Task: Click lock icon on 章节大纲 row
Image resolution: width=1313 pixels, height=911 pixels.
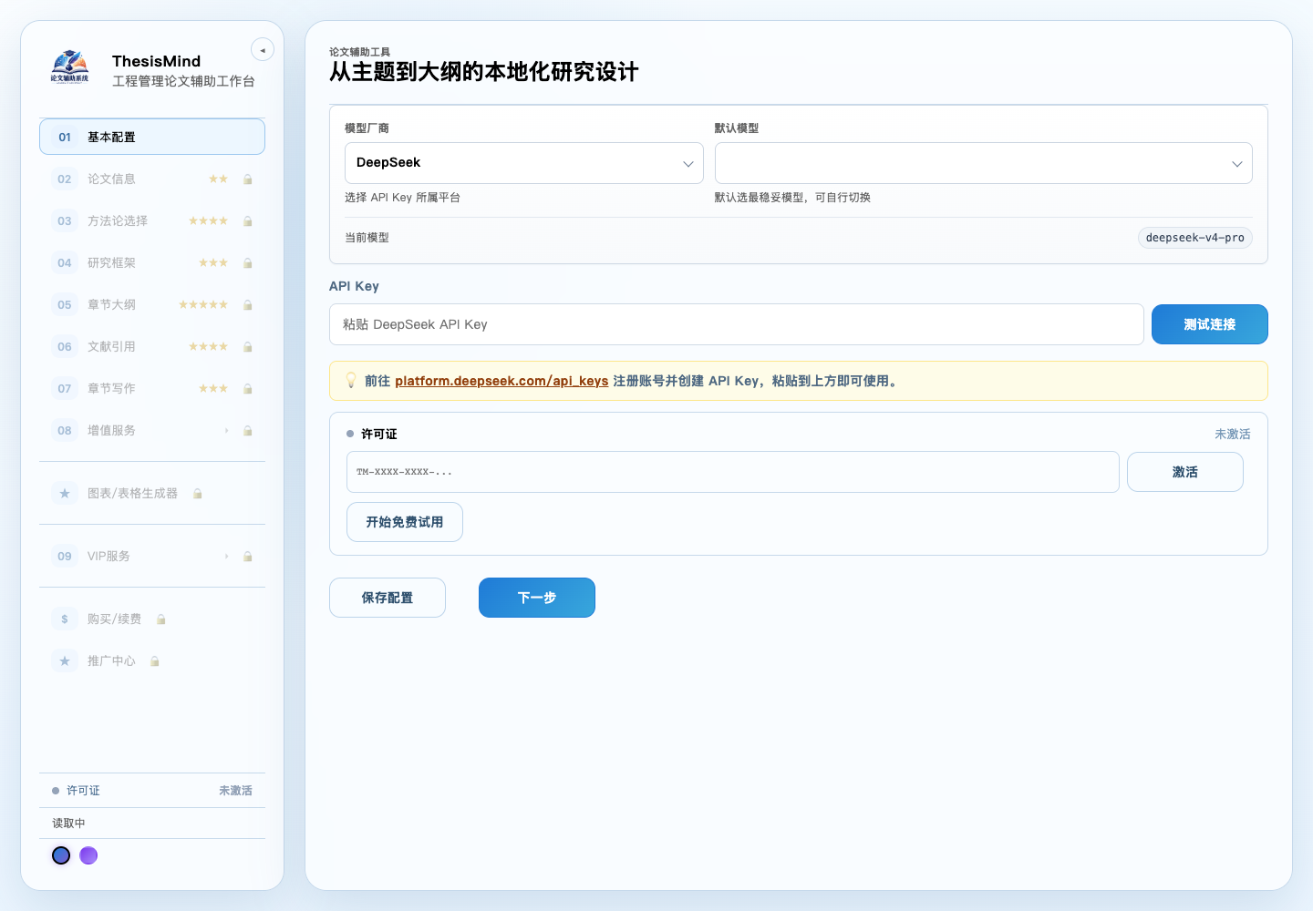Action: pos(248,305)
